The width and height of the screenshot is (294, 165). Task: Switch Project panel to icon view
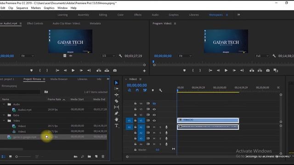(10, 156)
